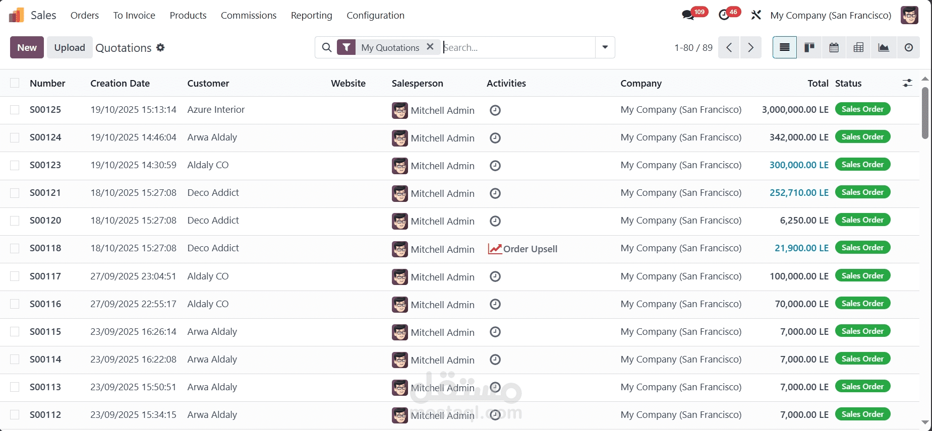Open the Products menu
This screenshot has height=431, width=932.
point(188,16)
